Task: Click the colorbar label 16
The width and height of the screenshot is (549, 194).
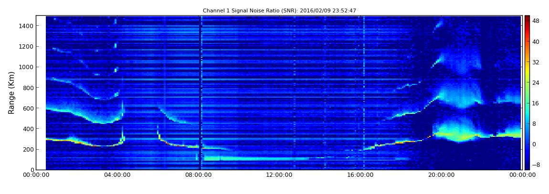Action: point(535,103)
